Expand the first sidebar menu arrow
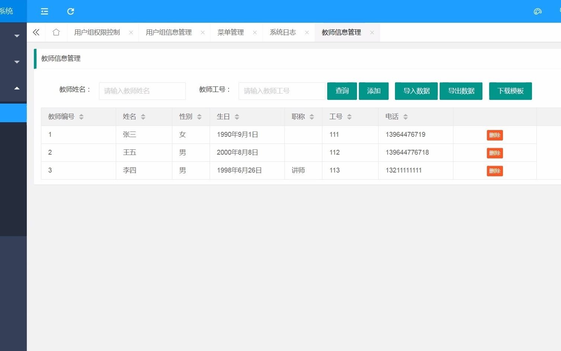561x351 pixels. tap(17, 36)
